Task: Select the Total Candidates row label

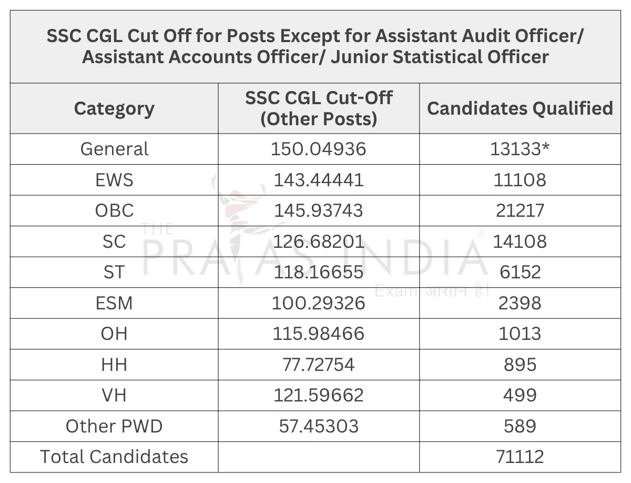Action: coord(114,457)
